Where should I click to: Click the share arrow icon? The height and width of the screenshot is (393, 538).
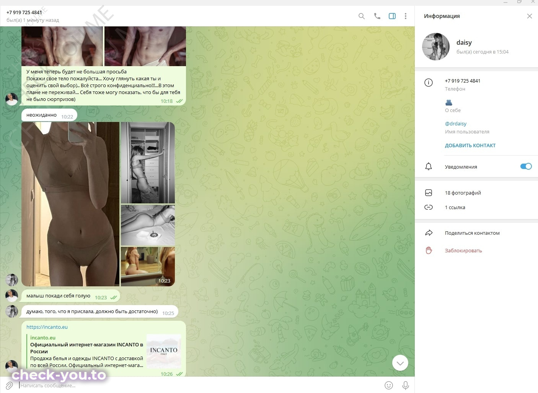point(429,233)
